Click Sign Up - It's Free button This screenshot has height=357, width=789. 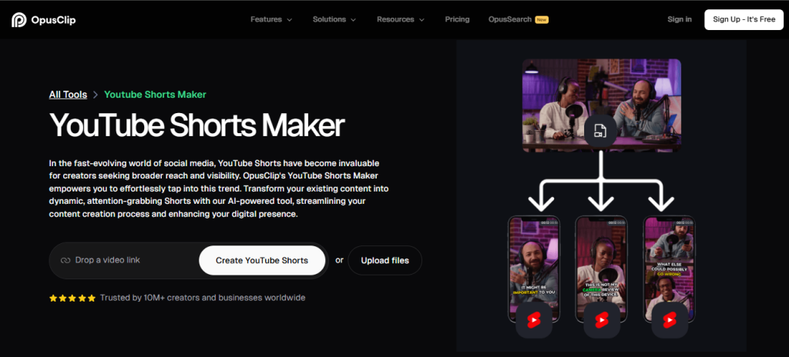pos(744,19)
